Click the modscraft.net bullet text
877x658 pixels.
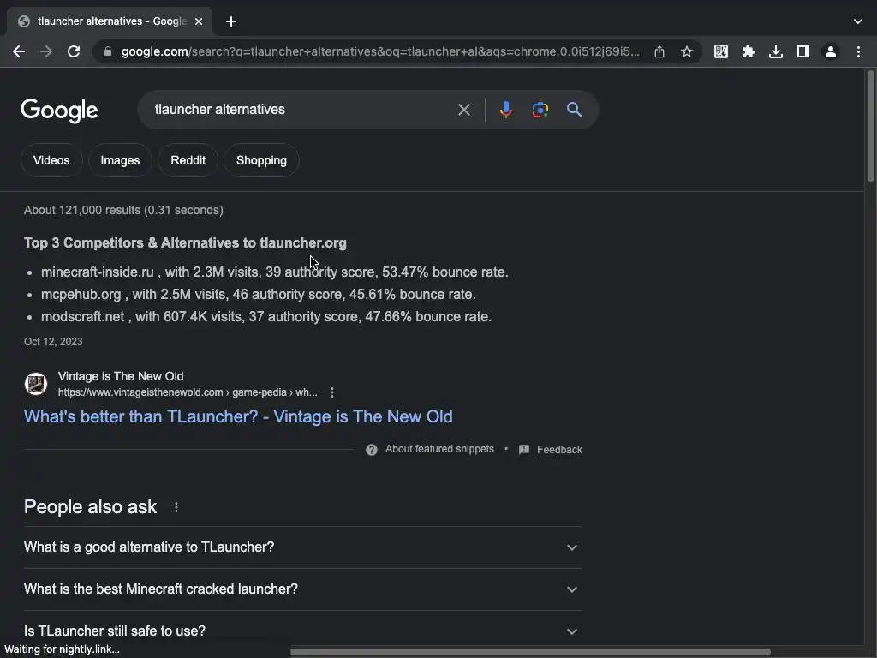point(266,317)
